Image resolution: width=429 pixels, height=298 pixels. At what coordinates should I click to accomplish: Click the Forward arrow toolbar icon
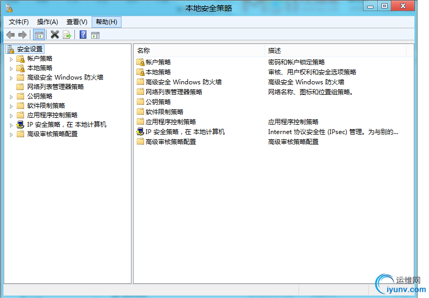(x=23, y=35)
